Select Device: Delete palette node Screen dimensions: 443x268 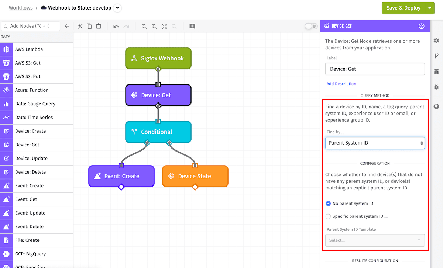[x=37, y=172]
